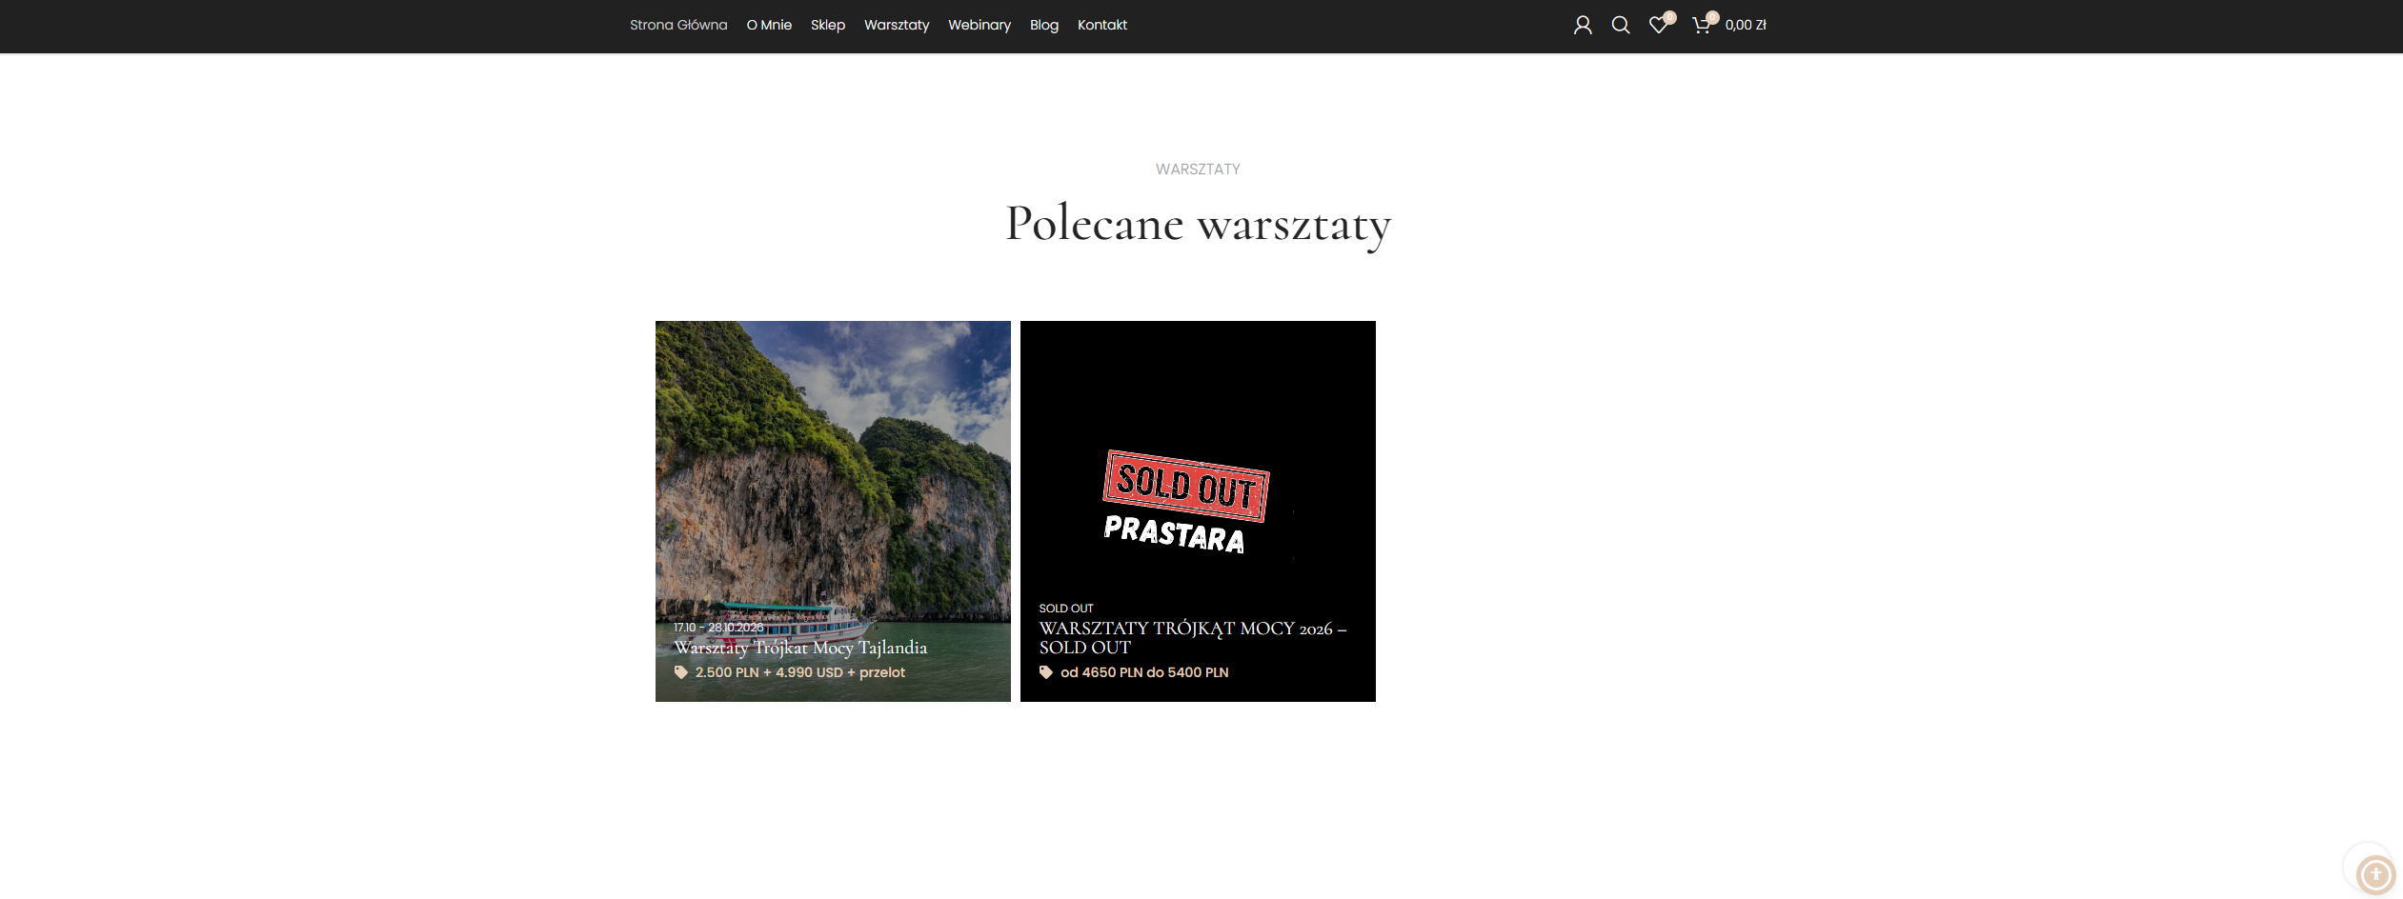Screen dimensions: 2403x899
Task: Navigate to Sklep menu item
Action: click(x=827, y=26)
